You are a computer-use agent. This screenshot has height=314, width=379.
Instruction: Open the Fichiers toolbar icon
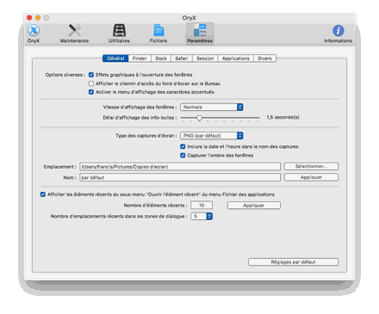point(158,34)
